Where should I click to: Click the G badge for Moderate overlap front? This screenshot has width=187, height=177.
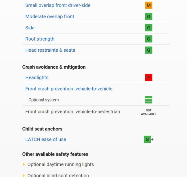(148, 16)
